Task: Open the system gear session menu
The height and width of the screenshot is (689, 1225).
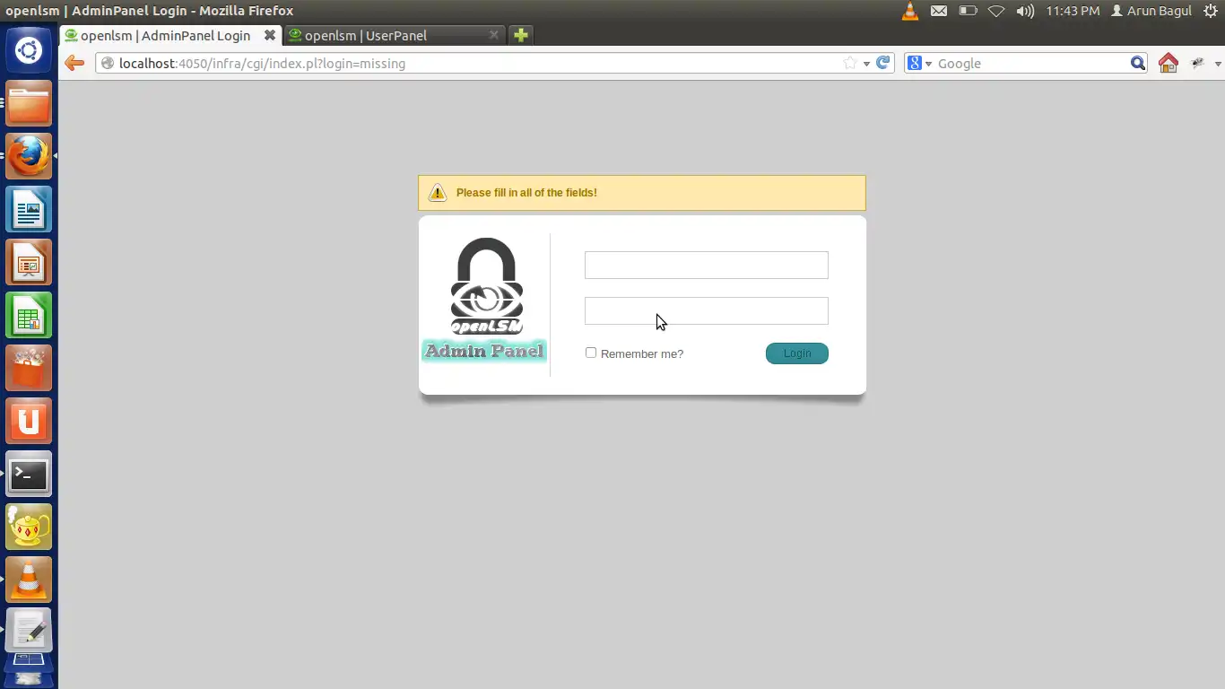Action: tap(1211, 11)
